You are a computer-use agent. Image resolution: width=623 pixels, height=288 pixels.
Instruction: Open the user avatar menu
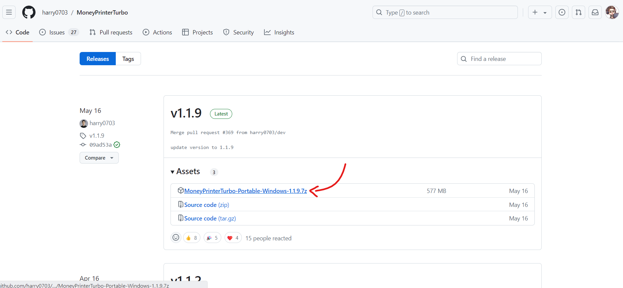612,12
